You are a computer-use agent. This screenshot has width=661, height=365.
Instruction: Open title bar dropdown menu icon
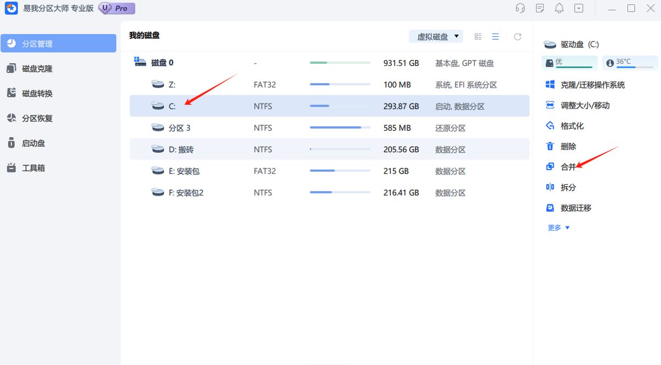(x=579, y=8)
